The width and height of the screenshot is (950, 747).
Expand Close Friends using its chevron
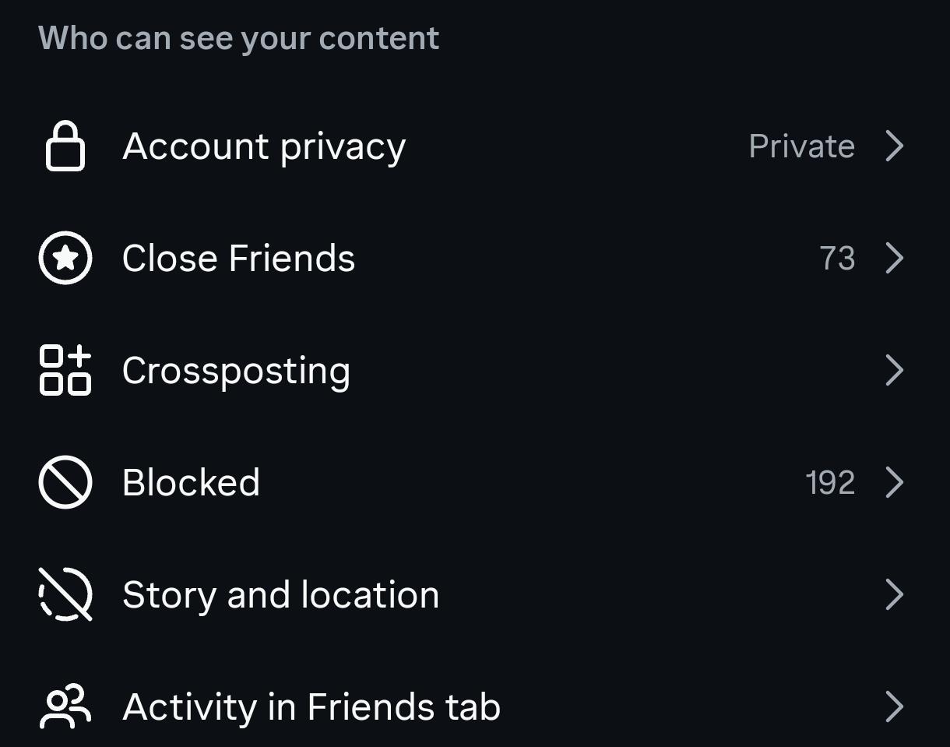[895, 258]
